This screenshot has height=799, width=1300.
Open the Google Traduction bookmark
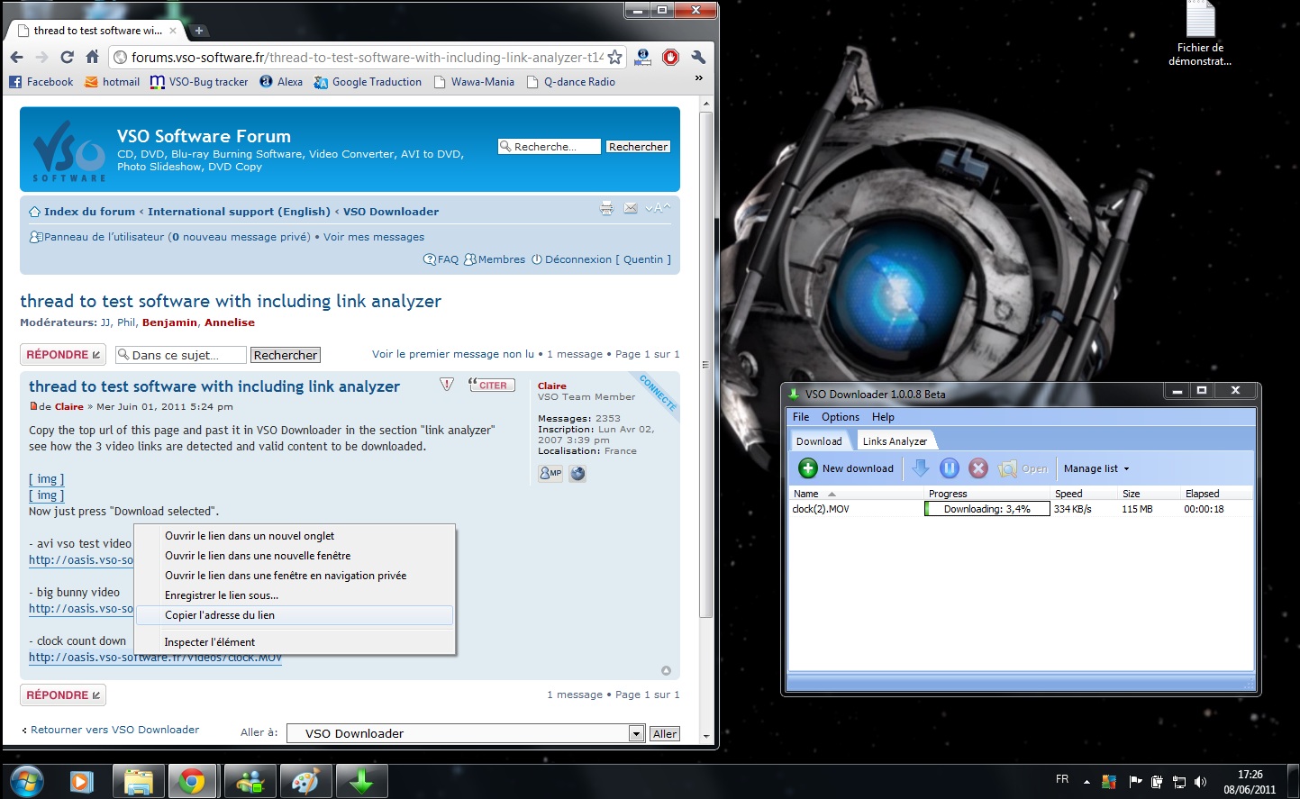[368, 82]
